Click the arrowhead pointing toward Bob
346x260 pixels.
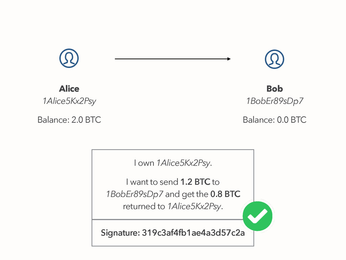[x=229, y=59]
